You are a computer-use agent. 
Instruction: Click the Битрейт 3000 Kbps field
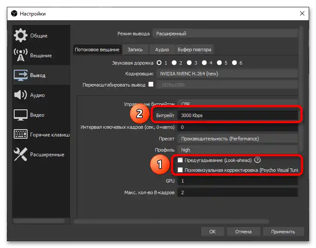[238, 115]
